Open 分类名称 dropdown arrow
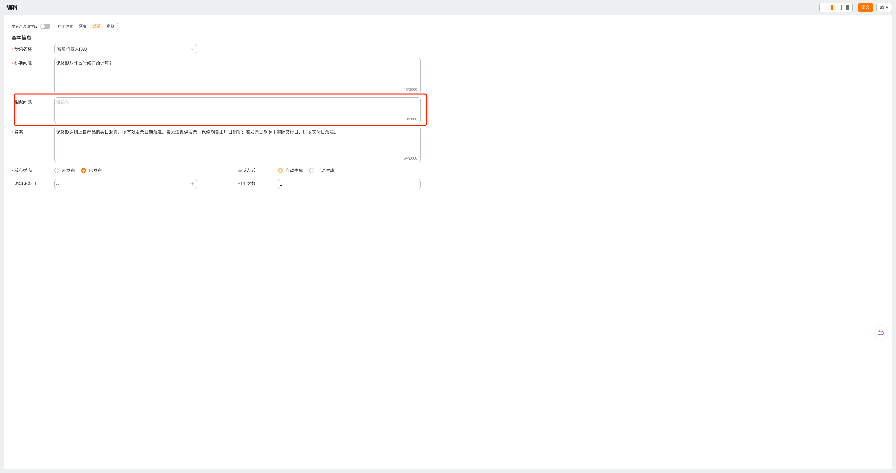Viewport: 896px width, 473px height. (x=192, y=49)
